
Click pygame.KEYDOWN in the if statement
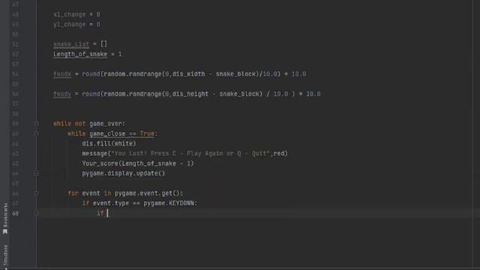pos(169,203)
